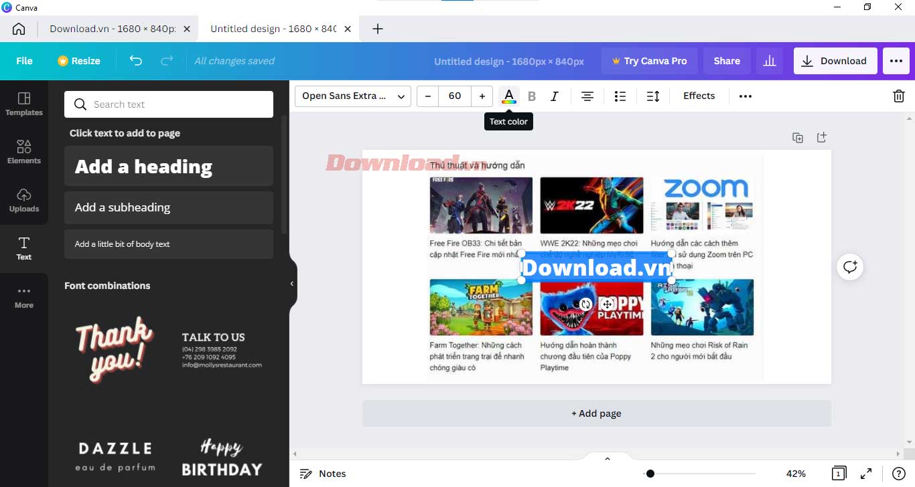The height and width of the screenshot is (487, 915).
Task: Duplicate the page icon above canvas
Action: pos(798,138)
